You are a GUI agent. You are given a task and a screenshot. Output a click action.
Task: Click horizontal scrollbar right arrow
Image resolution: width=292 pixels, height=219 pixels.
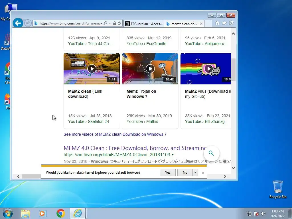coord(225,176)
